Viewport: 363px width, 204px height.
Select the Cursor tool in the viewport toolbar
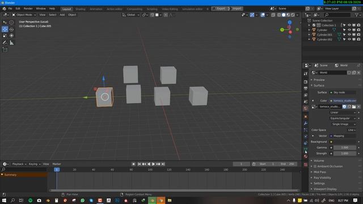(11, 23)
